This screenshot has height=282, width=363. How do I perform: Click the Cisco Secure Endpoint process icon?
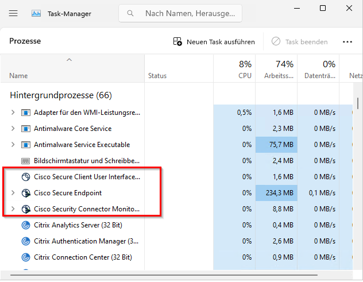[25, 193]
